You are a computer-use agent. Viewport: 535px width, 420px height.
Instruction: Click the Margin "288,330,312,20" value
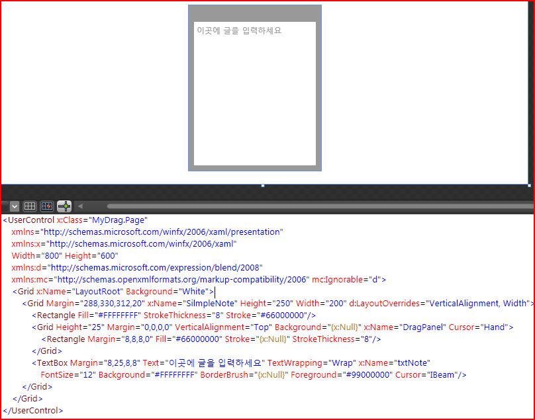[x=113, y=304]
